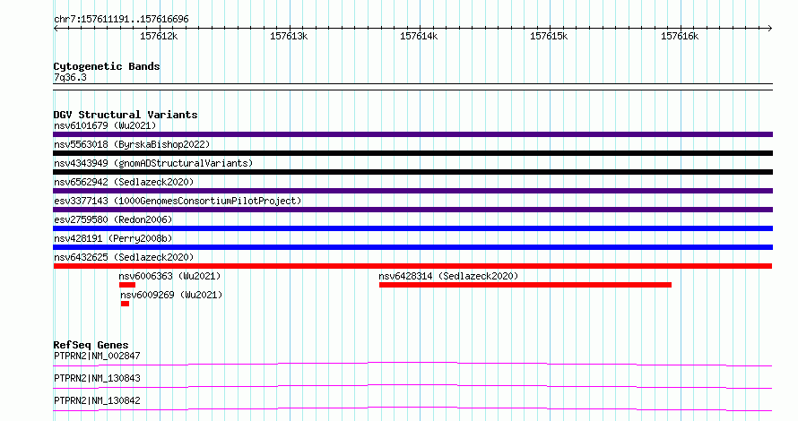The height and width of the screenshot is (421, 798).
Task: Click the PTPRN2|NM_130843 gene label
Action: coord(97,378)
